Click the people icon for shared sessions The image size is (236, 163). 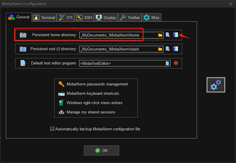coord(61,112)
